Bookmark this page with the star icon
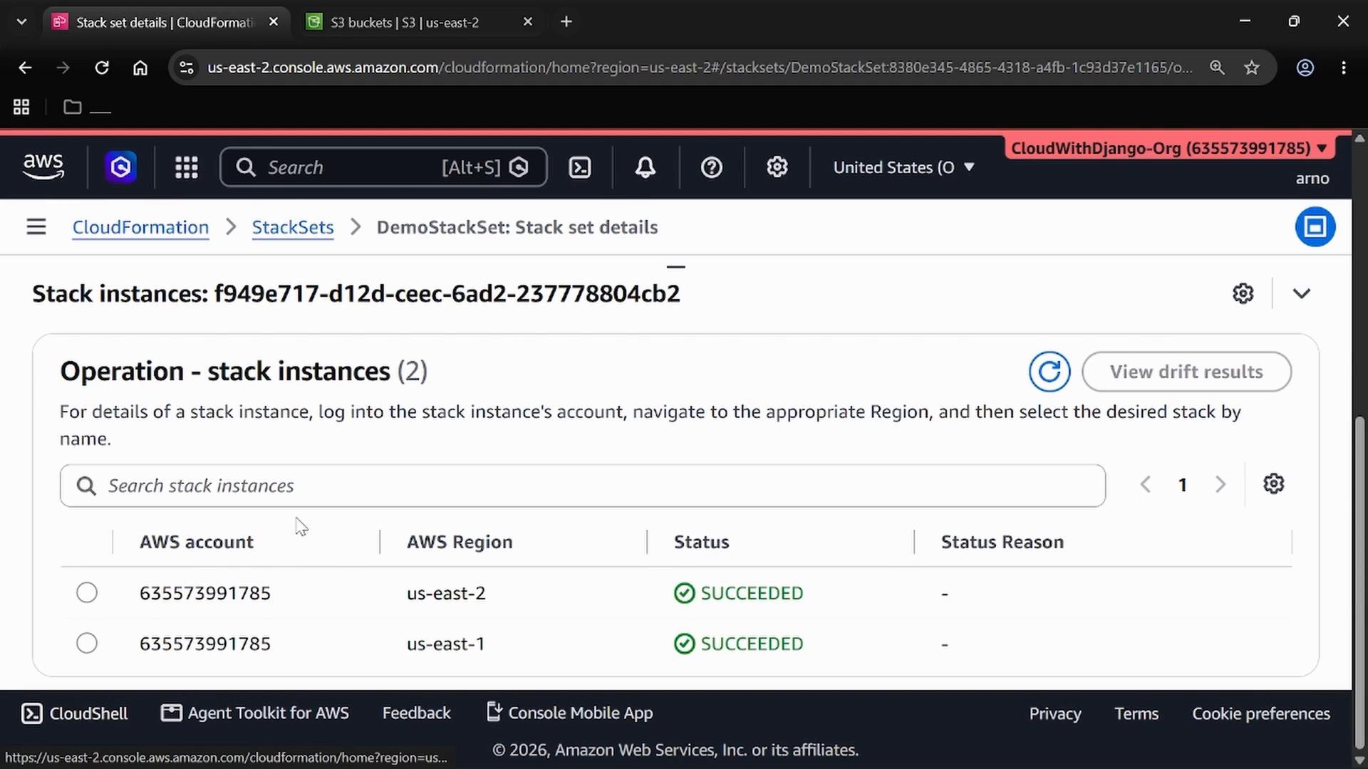This screenshot has height=769, width=1368. pos(1252,68)
